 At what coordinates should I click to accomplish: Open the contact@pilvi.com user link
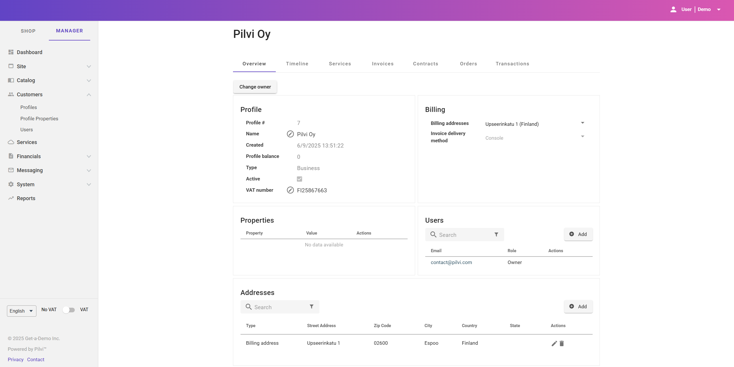coord(451,262)
